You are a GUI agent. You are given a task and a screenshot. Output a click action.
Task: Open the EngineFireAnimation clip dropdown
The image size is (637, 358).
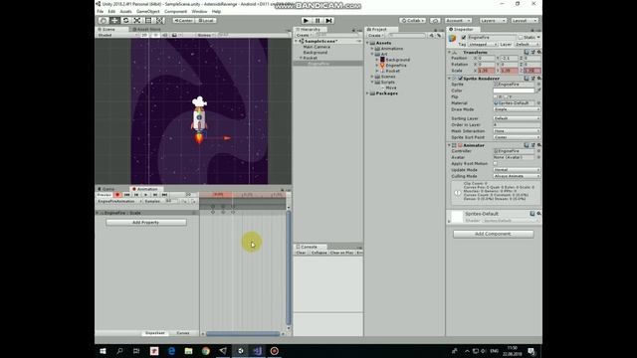(119, 201)
